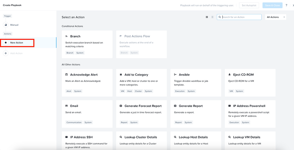The image size is (294, 150).
Task: Click the All Other Actions heading
Action: pos(71,65)
